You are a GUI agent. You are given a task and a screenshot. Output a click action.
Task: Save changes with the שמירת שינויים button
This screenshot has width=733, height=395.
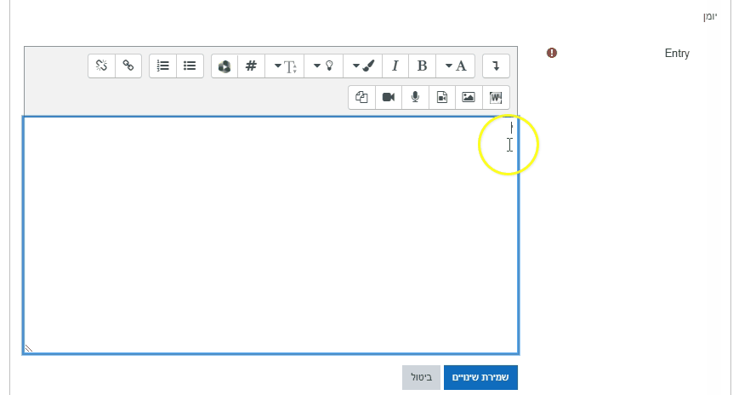point(480,377)
